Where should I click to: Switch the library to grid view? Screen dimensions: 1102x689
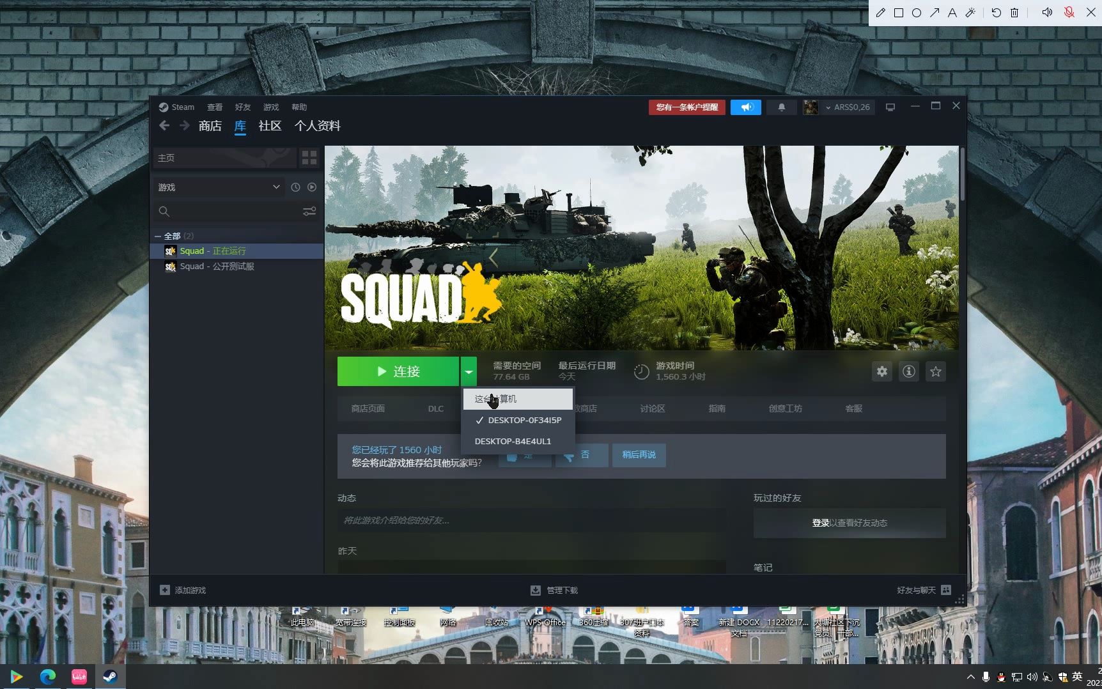[309, 158]
